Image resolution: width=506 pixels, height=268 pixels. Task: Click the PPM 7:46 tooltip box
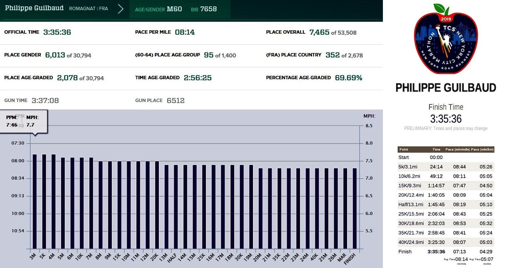click(24, 121)
